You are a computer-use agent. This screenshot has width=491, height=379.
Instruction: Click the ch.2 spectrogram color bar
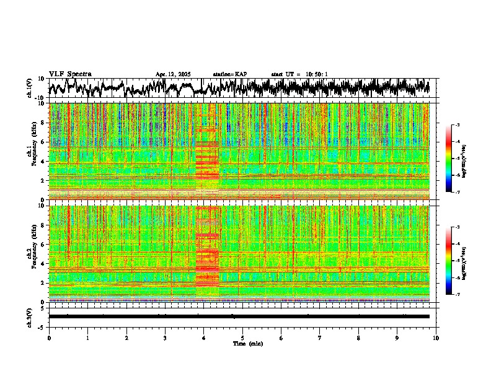[x=448, y=261]
